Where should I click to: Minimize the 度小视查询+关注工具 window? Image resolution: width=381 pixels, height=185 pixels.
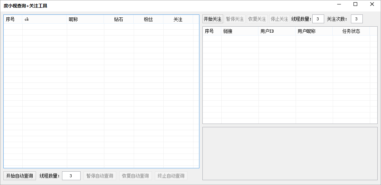[339, 4]
